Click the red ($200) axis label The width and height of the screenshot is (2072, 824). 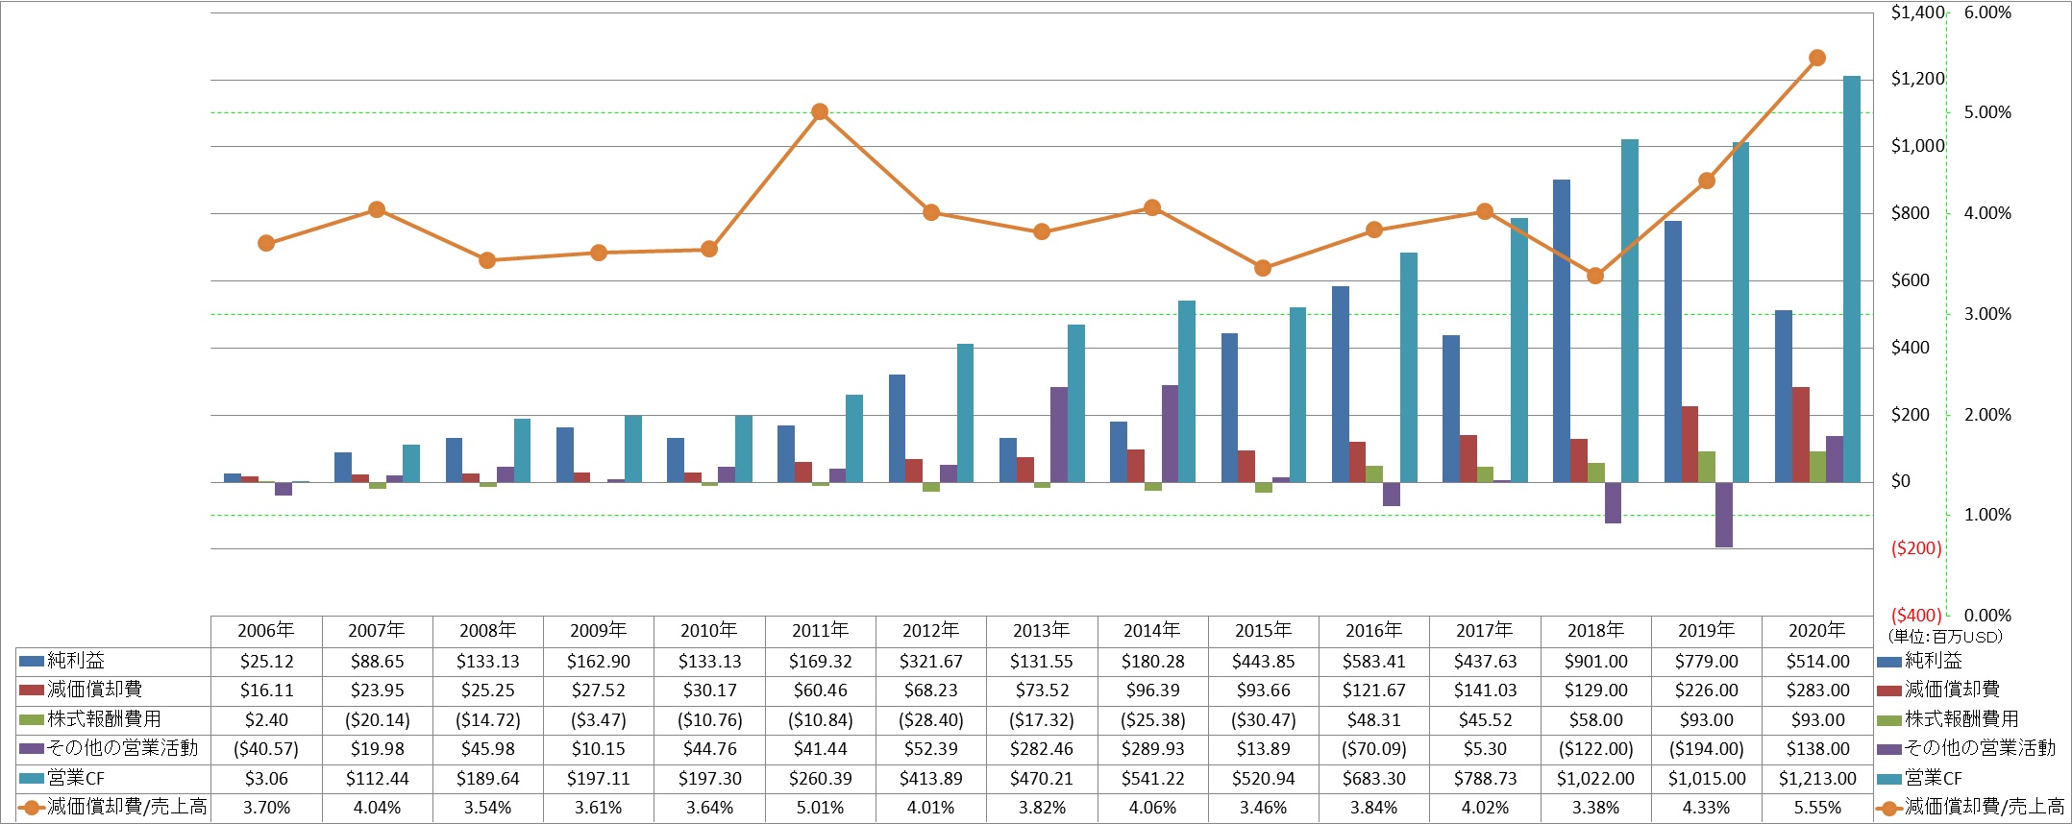click(x=1916, y=548)
